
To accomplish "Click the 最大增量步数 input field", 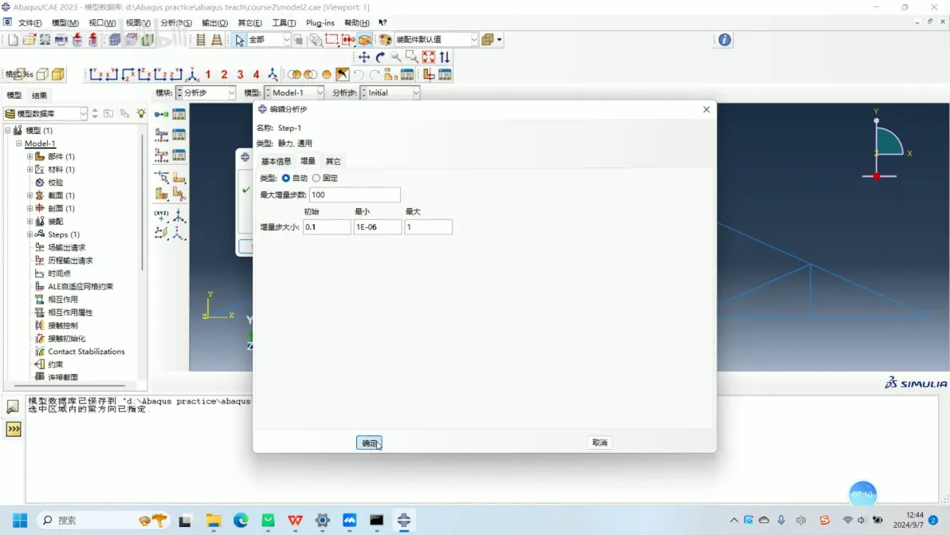I will 355,195.
